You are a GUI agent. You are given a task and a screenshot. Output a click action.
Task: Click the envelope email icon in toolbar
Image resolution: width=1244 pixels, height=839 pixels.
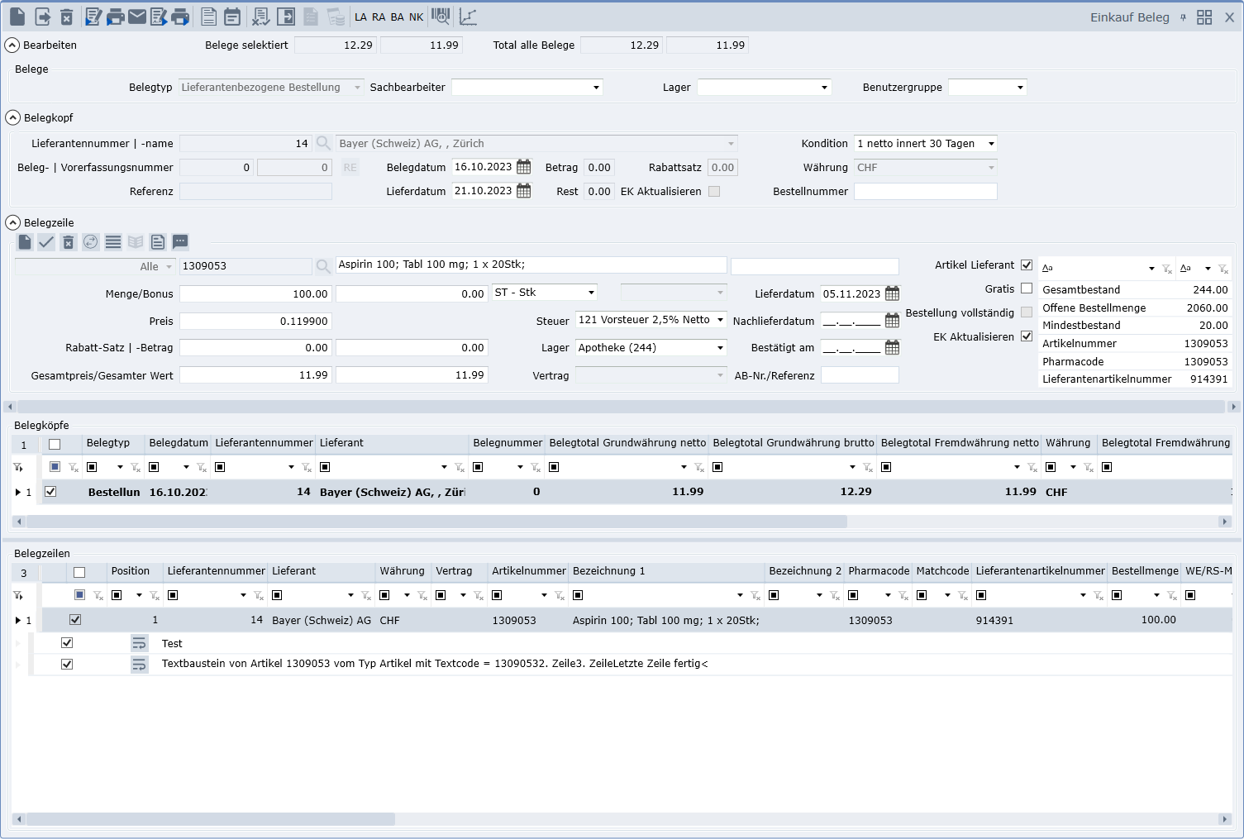[137, 17]
